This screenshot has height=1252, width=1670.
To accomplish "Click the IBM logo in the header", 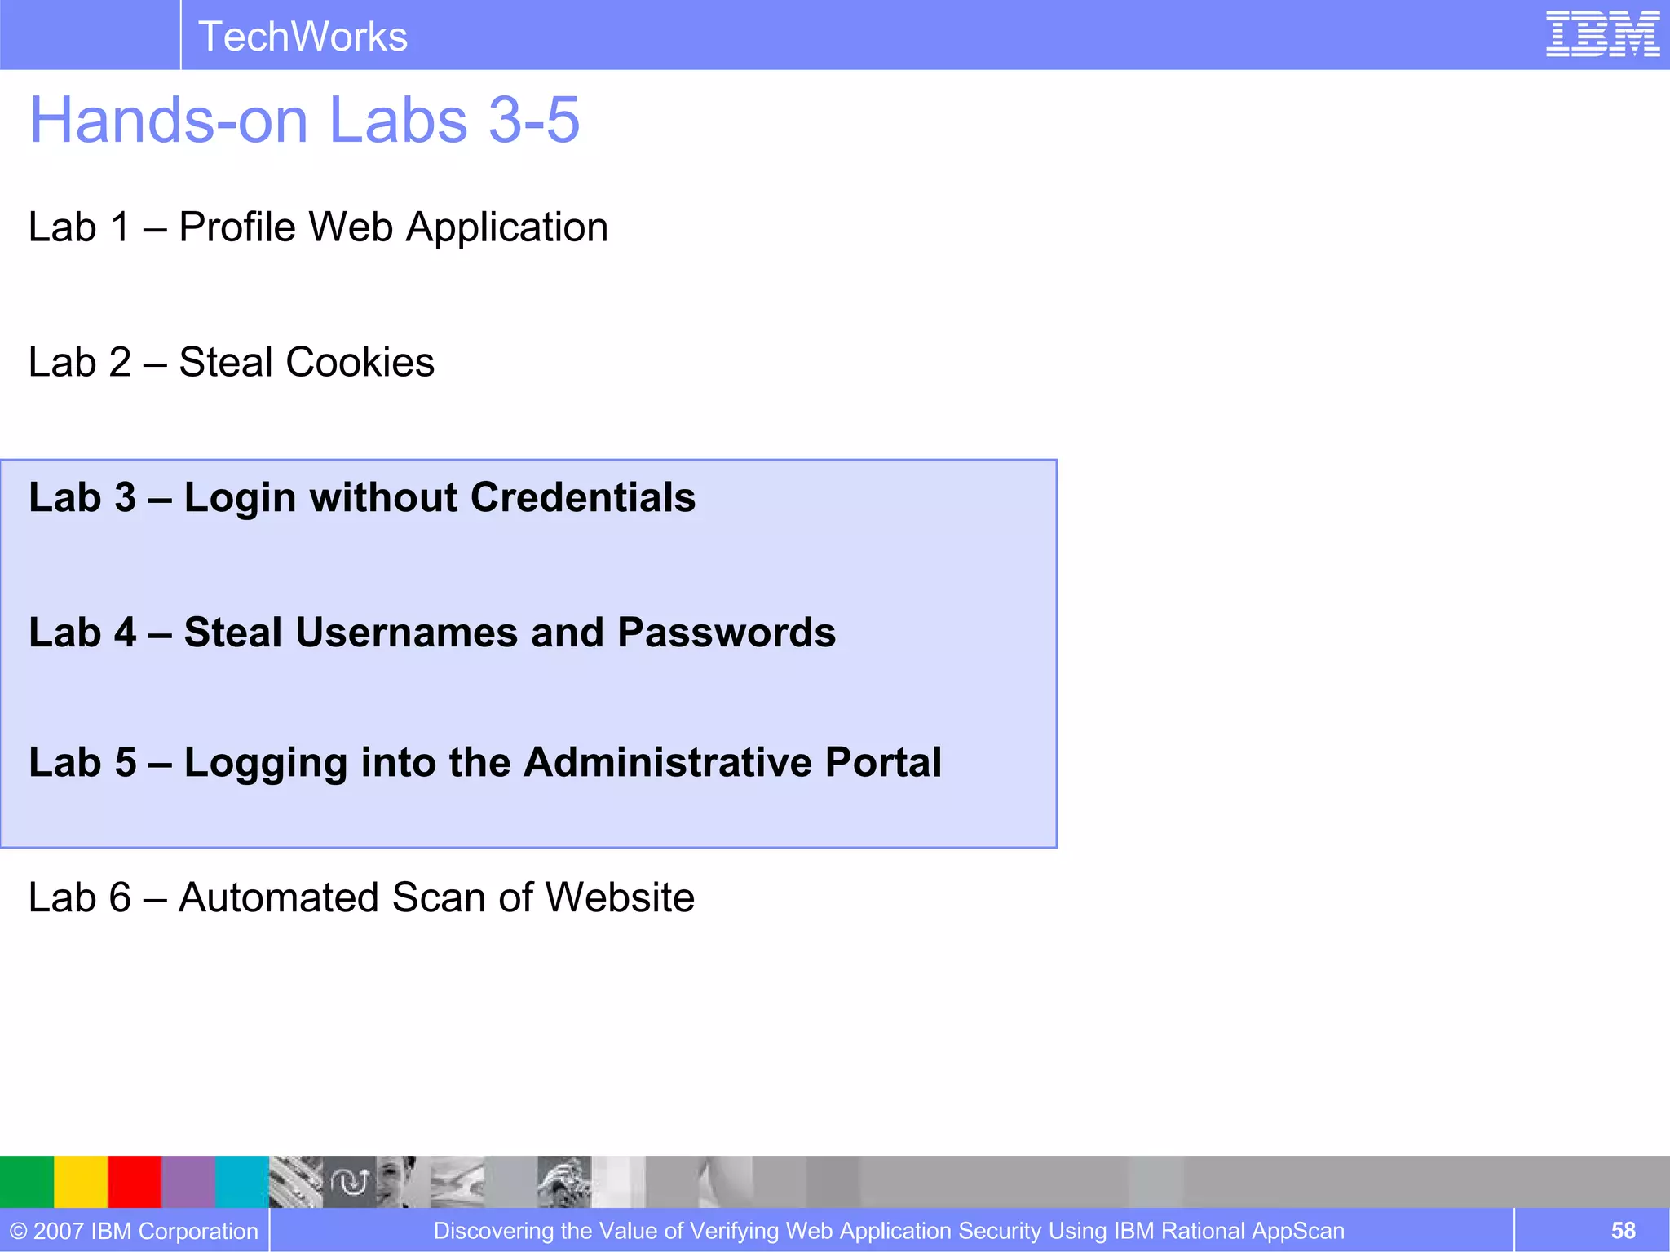I will click(1602, 34).
